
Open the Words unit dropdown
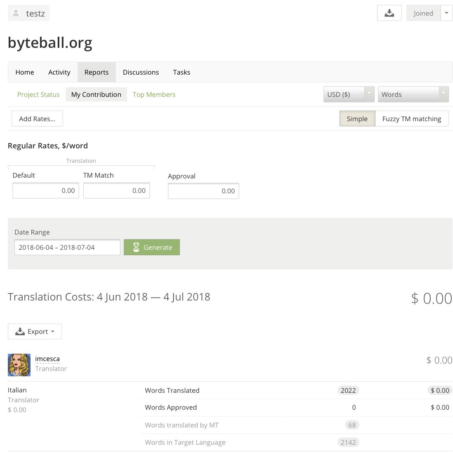pos(413,94)
